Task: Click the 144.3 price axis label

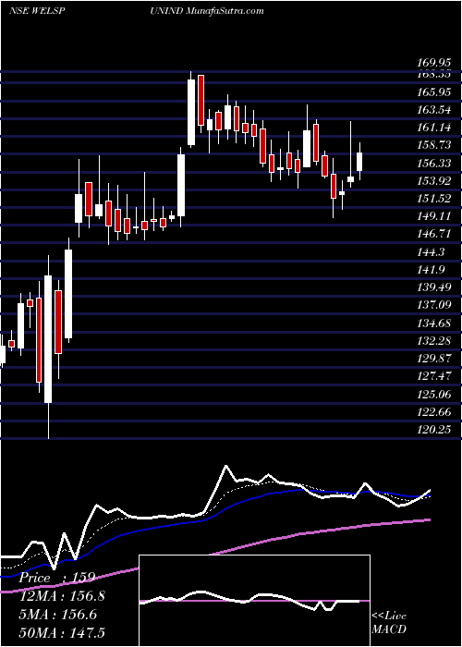Action: tap(430, 252)
